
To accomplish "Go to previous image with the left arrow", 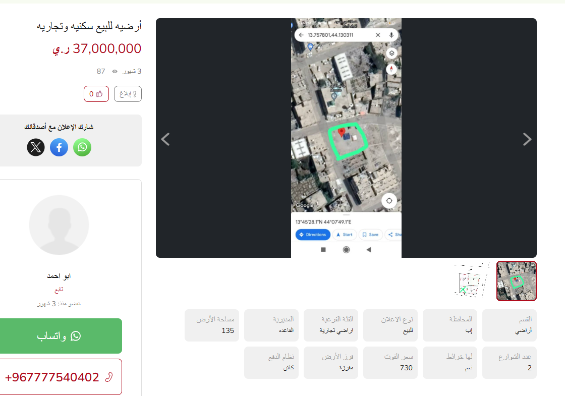I will [165, 139].
